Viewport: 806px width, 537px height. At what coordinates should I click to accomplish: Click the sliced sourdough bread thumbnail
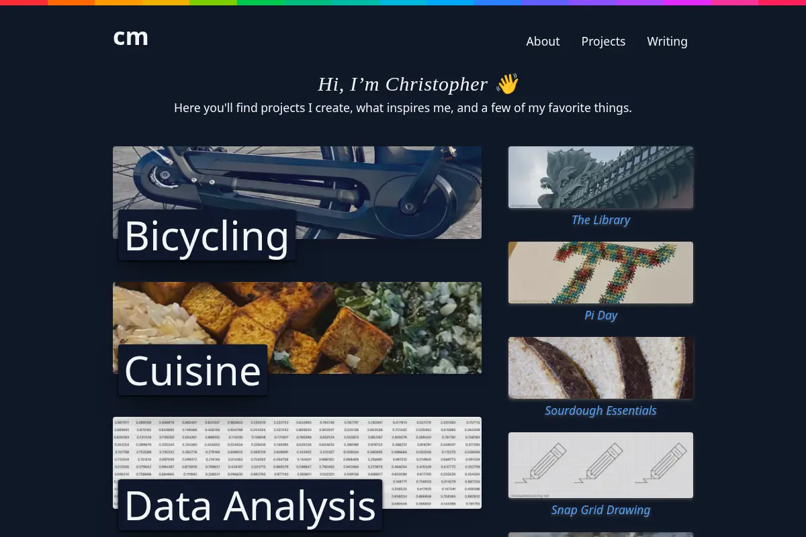pos(600,368)
